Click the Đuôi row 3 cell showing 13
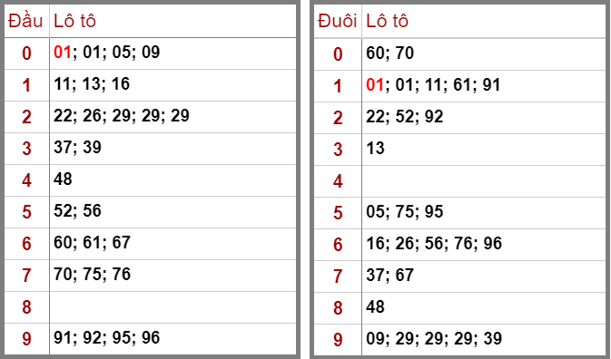This screenshot has height=359, width=611. [x=484, y=150]
